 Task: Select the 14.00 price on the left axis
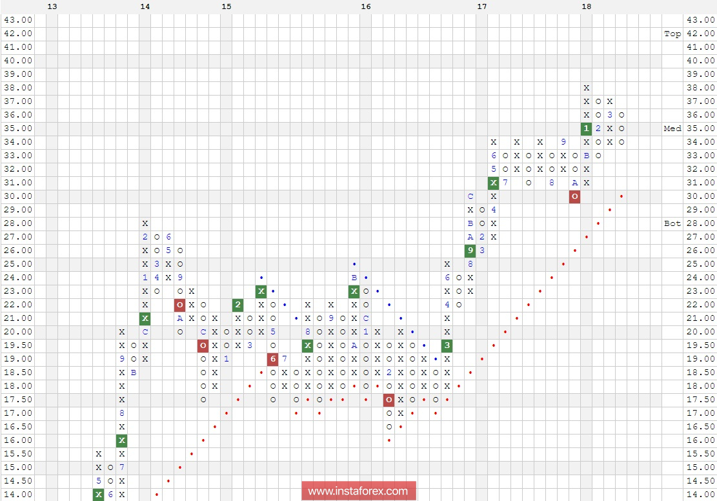18,495
